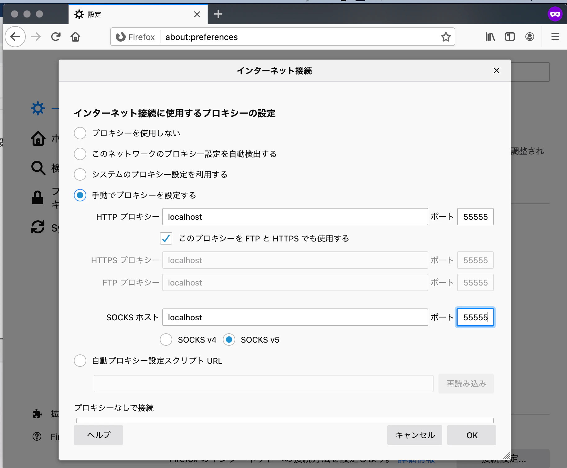
Task: Click the private browsing mask icon
Action: 555,14
